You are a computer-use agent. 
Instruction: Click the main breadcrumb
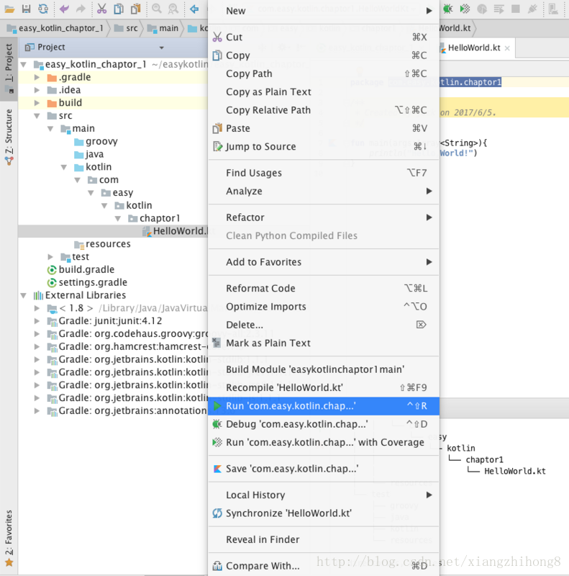pyautogui.click(x=163, y=28)
